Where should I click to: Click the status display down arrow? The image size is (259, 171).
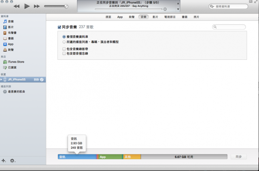pos(178,9)
